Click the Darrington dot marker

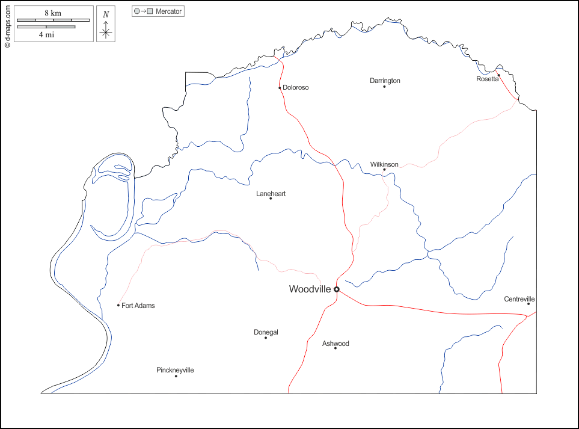[x=385, y=87]
